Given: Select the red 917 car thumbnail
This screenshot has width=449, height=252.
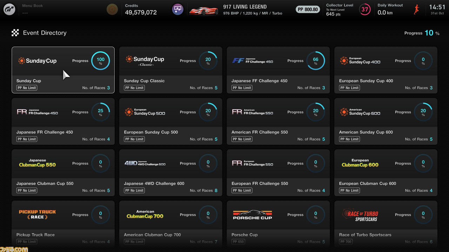Looking at the screenshot, I should click(204, 10).
